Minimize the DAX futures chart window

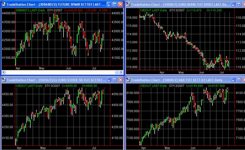(233, 80)
